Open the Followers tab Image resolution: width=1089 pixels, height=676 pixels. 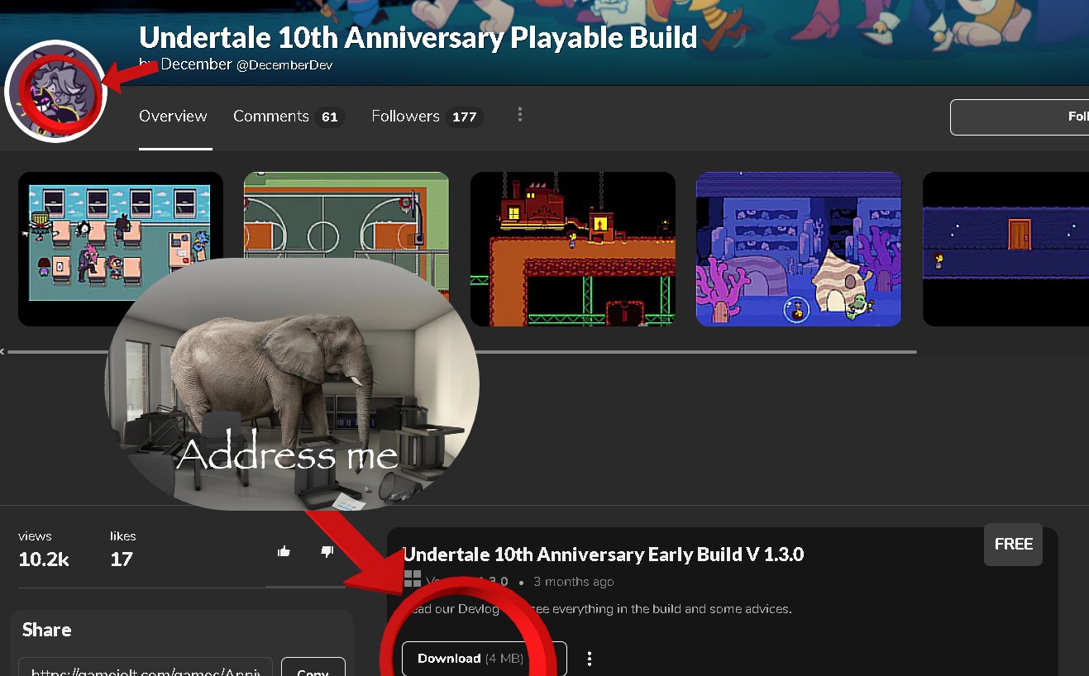(x=405, y=116)
